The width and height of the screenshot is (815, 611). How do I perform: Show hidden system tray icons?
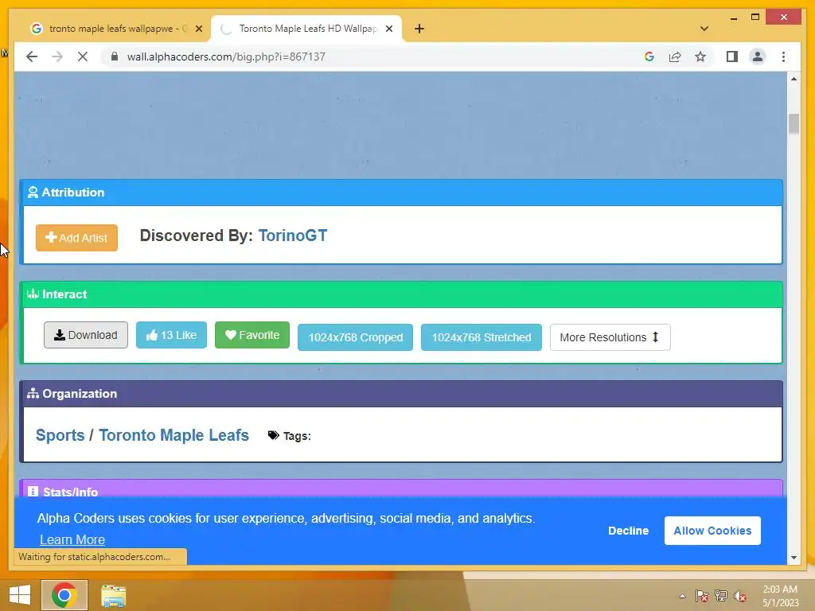coord(682,596)
